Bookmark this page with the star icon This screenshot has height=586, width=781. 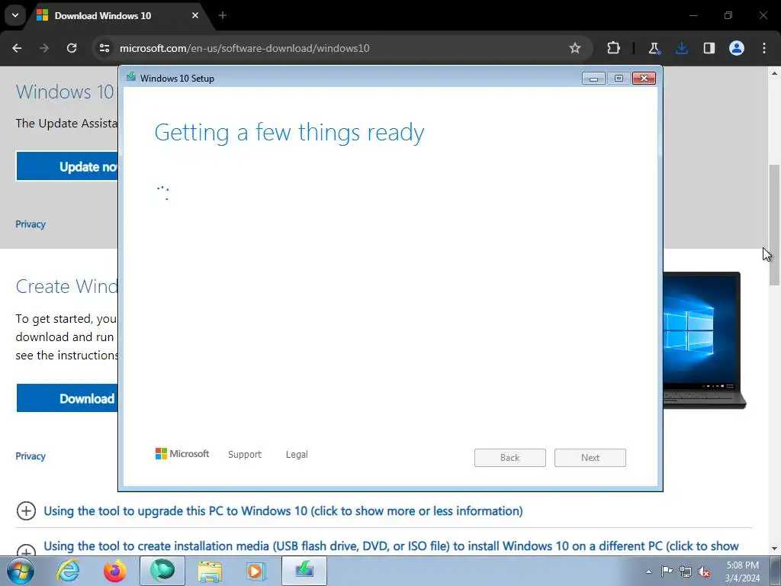[575, 48]
